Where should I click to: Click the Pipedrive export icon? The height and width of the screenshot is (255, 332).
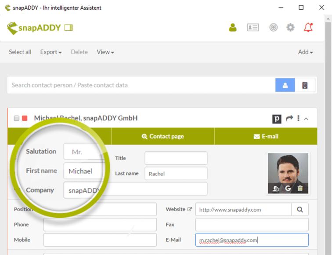tap(277, 118)
